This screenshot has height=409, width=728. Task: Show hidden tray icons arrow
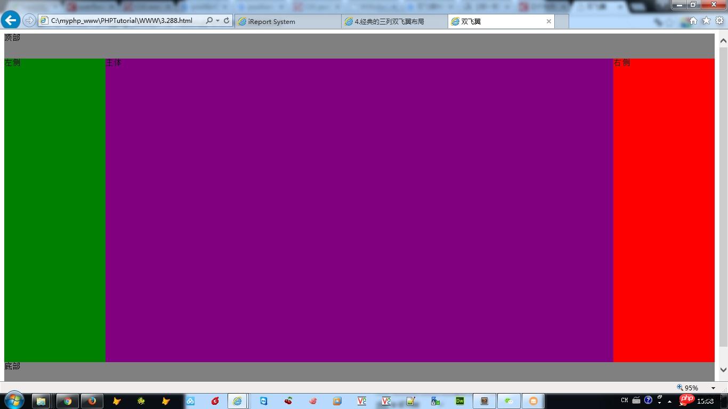(x=669, y=401)
